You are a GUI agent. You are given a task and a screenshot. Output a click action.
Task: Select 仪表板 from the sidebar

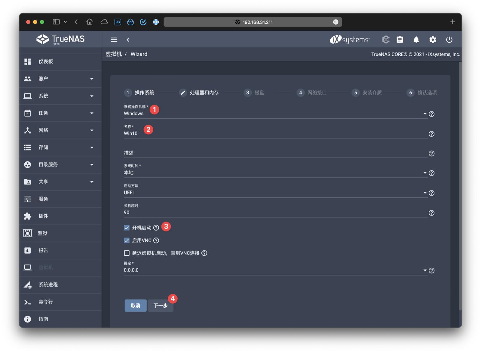(x=45, y=62)
